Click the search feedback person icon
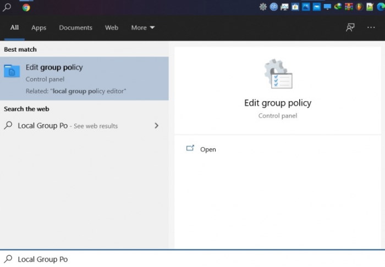The width and height of the screenshot is (385, 267). tap(350, 27)
